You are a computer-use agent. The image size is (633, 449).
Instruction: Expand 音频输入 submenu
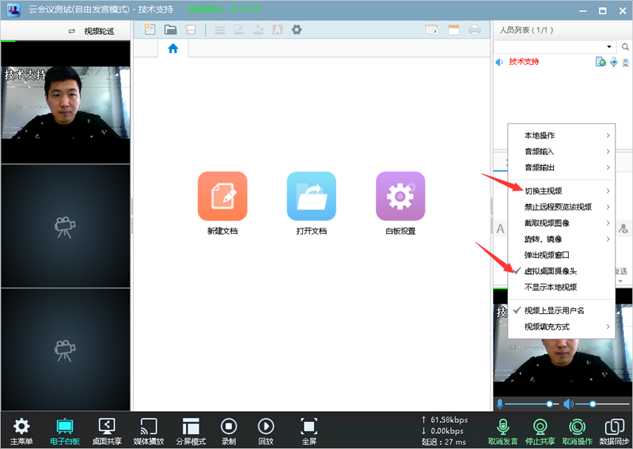[x=561, y=151]
